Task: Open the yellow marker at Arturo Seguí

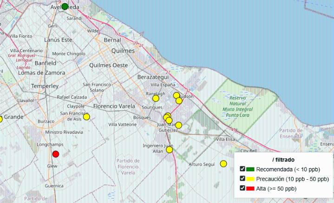Action: point(223,163)
